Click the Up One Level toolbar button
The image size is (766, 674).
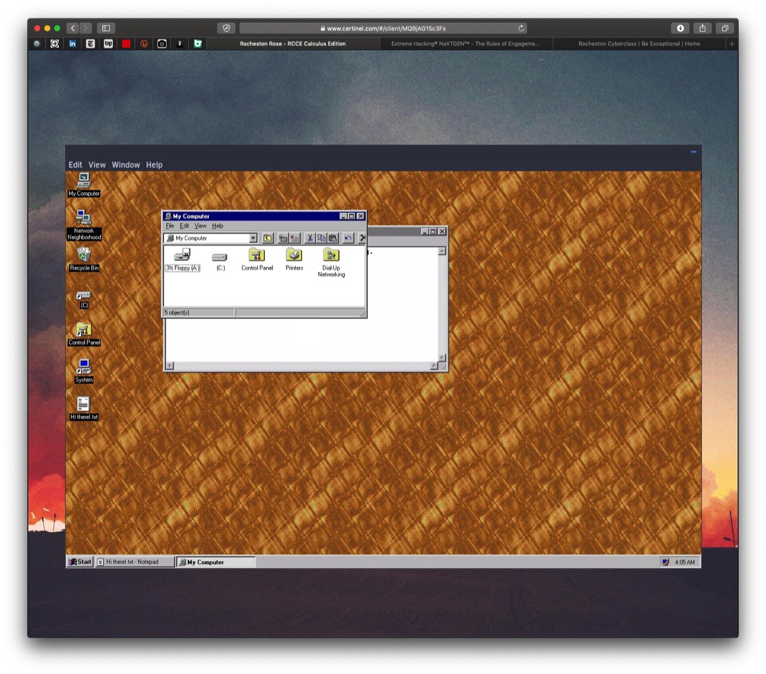267,238
